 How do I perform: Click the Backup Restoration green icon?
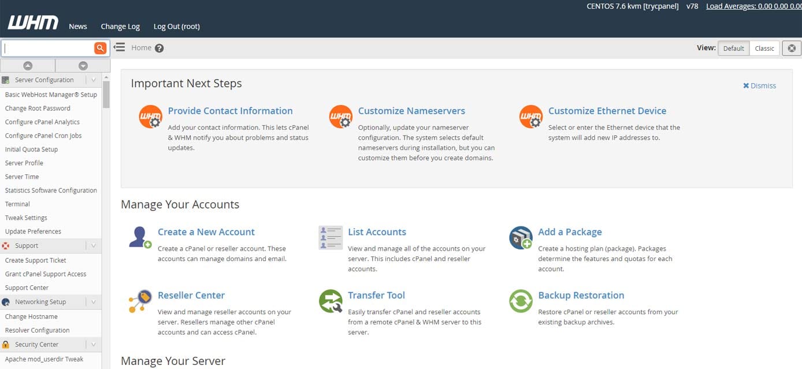(521, 301)
